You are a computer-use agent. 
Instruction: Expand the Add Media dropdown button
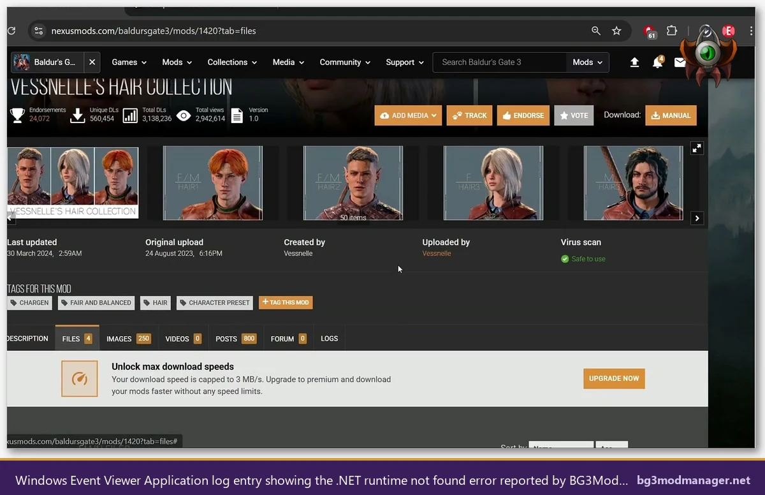408,115
